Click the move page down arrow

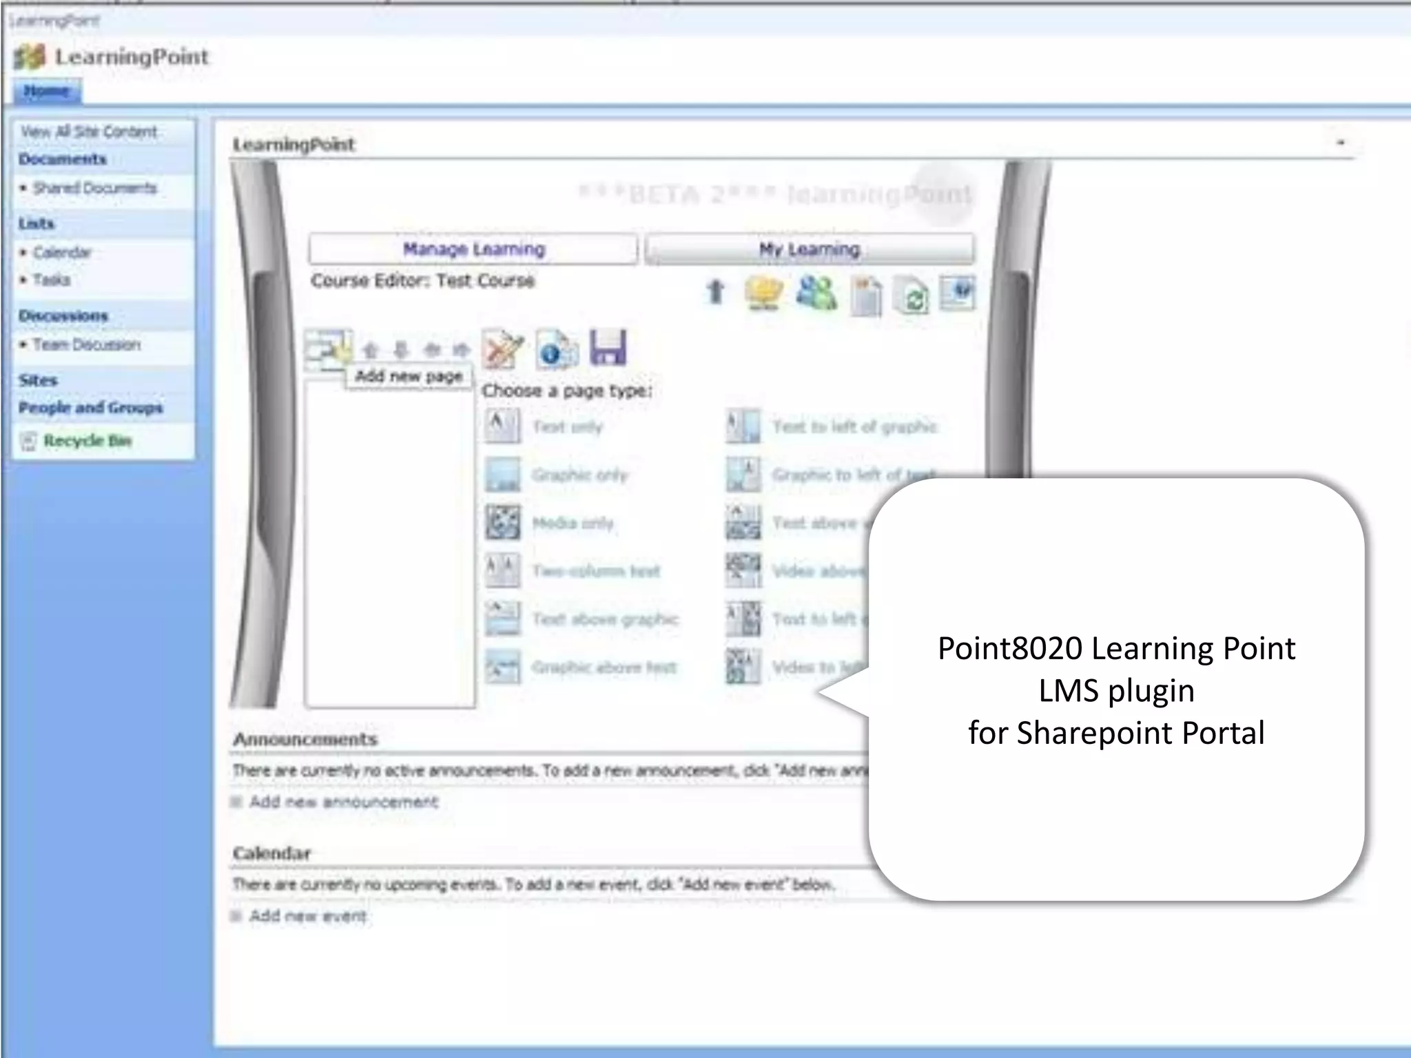401,350
